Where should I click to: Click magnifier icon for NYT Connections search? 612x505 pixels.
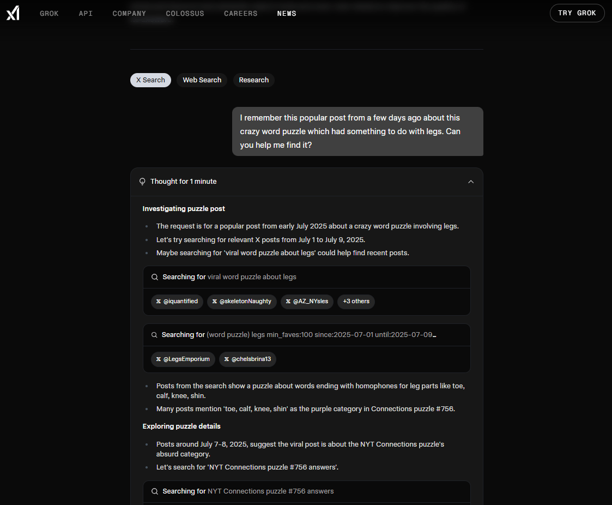pyautogui.click(x=155, y=491)
